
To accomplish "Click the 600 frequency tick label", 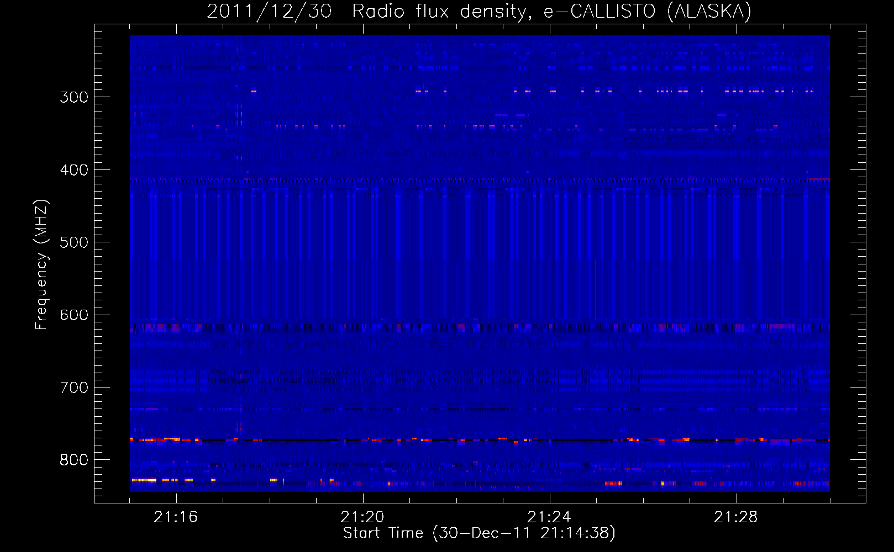I will (x=74, y=315).
